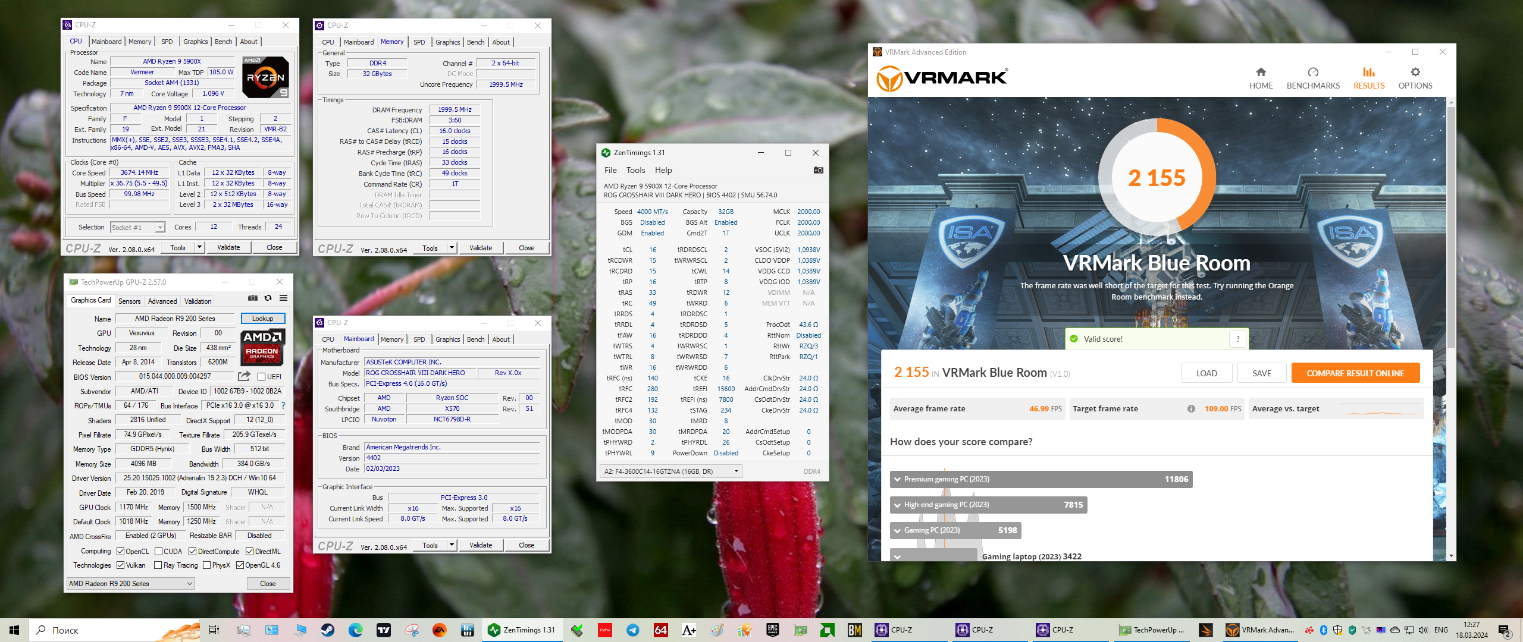Image resolution: width=1523 pixels, height=642 pixels.
Task: Open VRMark Options gear
Action: pos(1415,78)
